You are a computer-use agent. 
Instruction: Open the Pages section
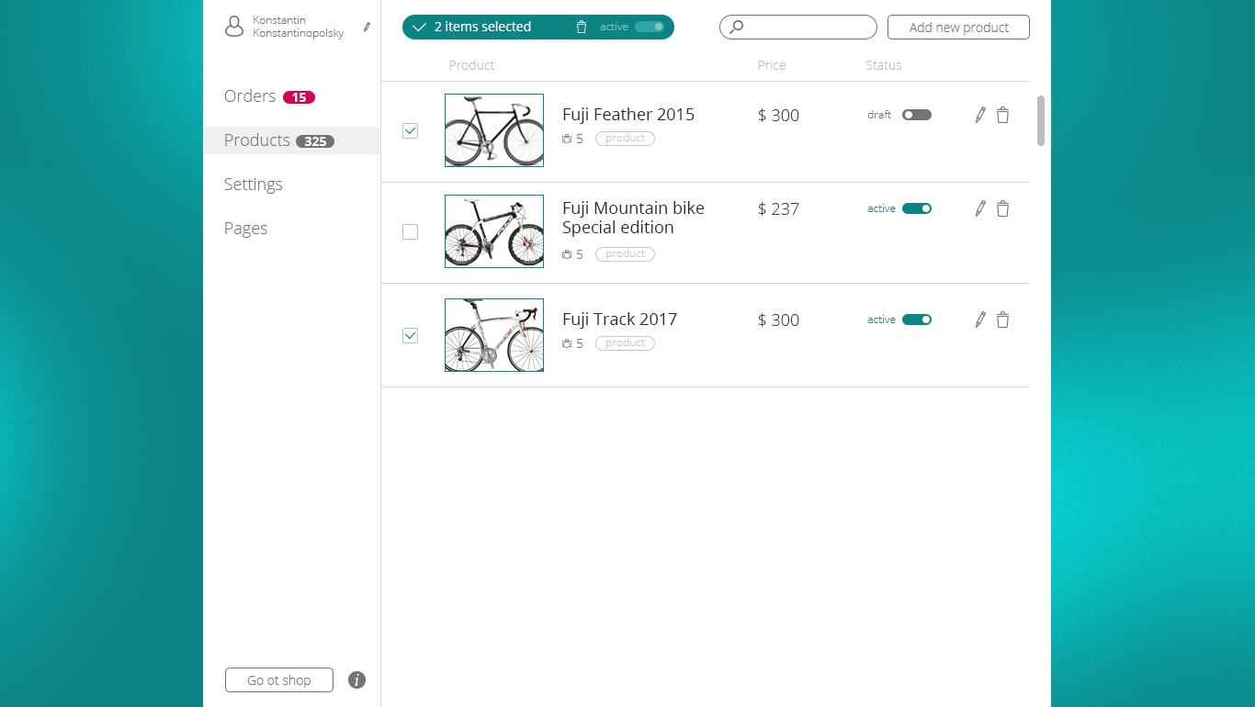(245, 229)
